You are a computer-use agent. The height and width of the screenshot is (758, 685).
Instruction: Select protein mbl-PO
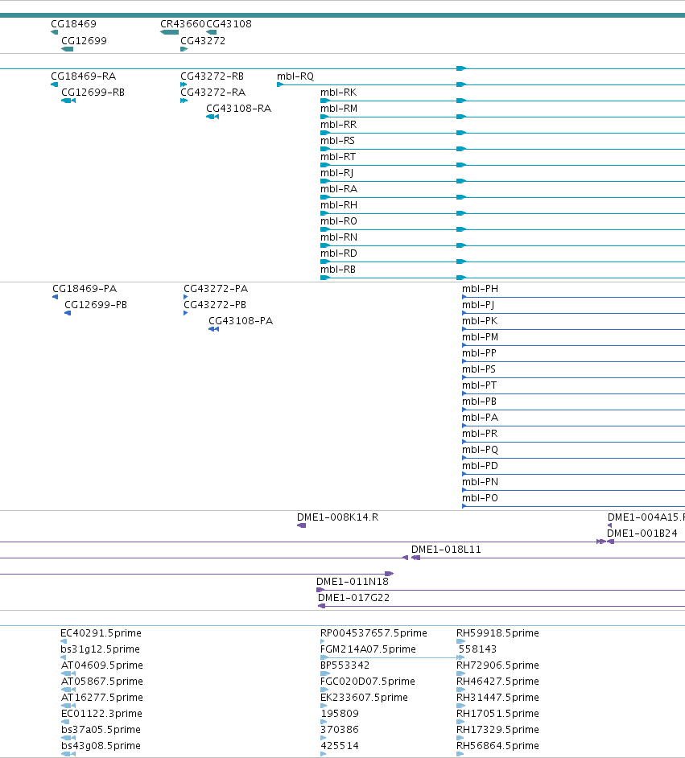point(480,498)
